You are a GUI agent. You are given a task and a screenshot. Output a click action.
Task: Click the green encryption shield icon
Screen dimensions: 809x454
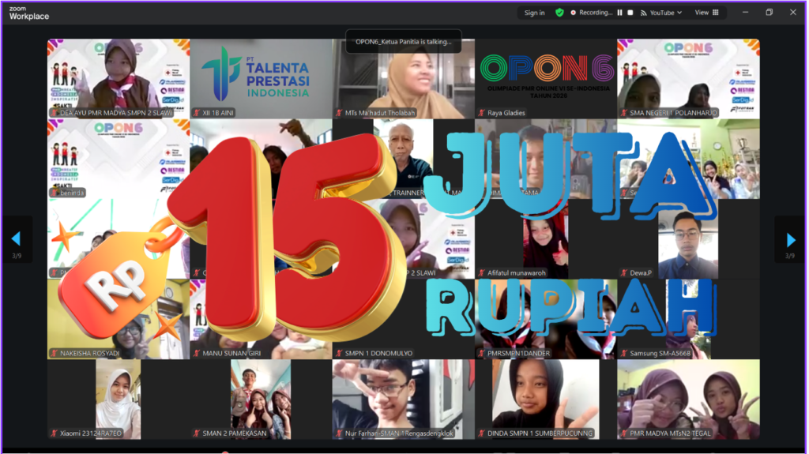[559, 13]
